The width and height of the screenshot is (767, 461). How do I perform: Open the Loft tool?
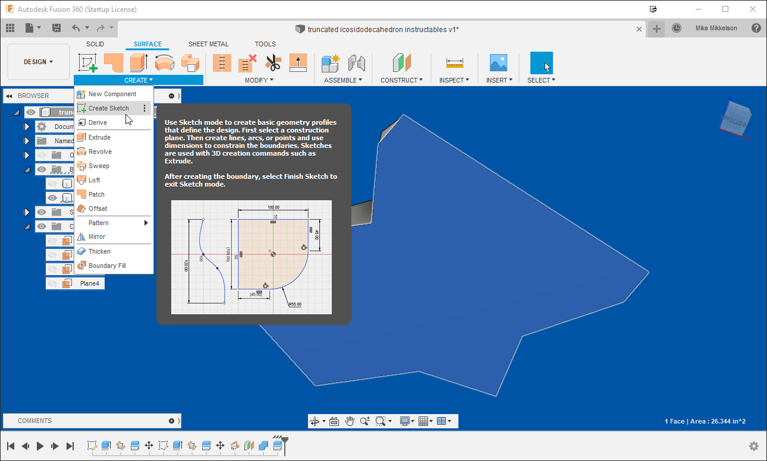point(93,179)
